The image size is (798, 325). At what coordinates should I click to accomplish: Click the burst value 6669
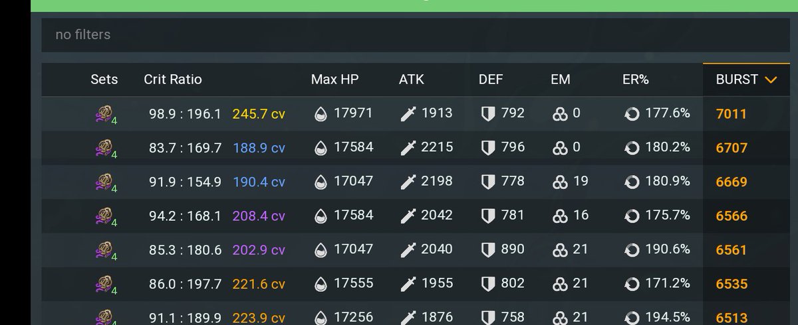[x=731, y=182]
